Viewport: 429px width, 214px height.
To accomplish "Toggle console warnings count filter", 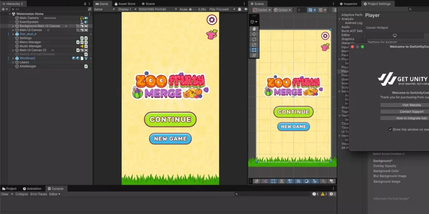I will (324, 194).
